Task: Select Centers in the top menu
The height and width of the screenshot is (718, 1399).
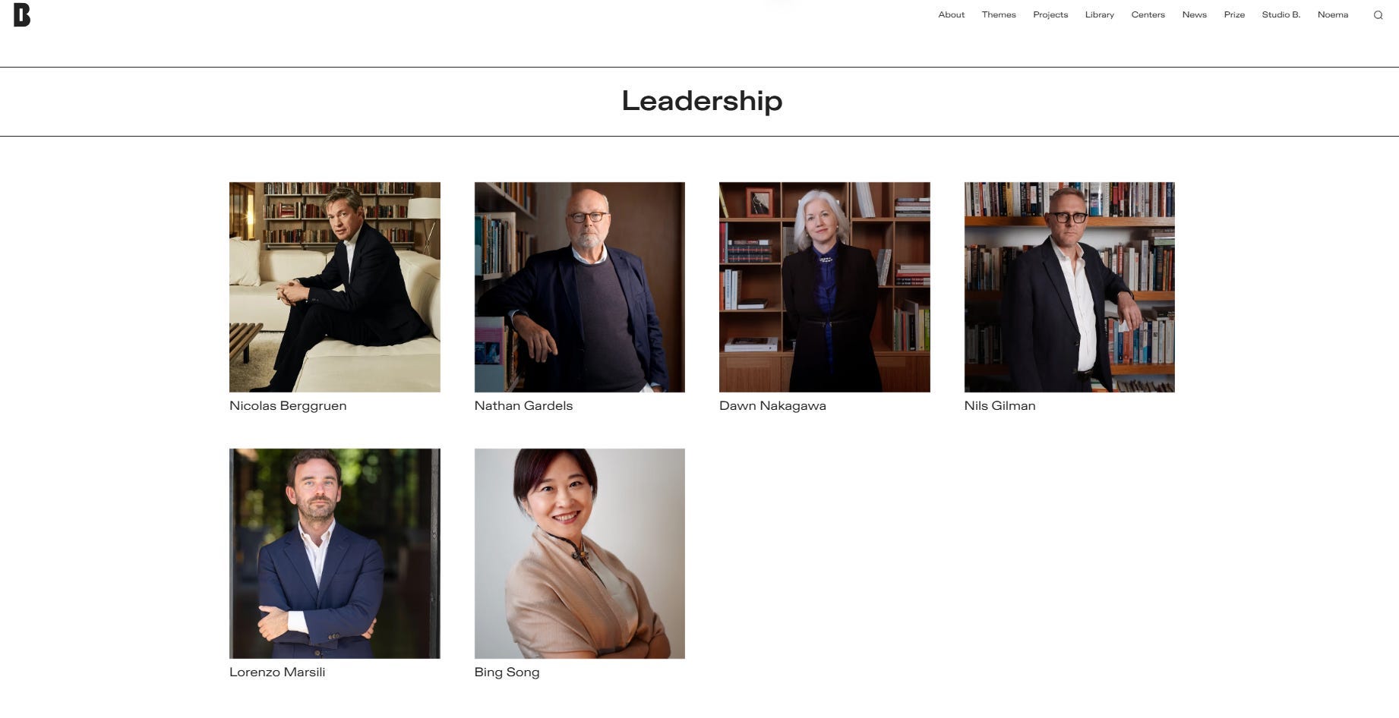Action: [x=1148, y=14]
